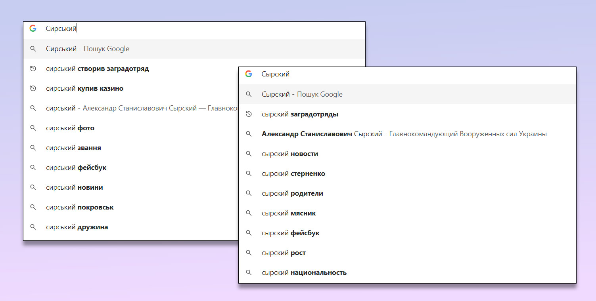Select "Сирський - Пошук Google" suggestion

[x=194, y=49]
